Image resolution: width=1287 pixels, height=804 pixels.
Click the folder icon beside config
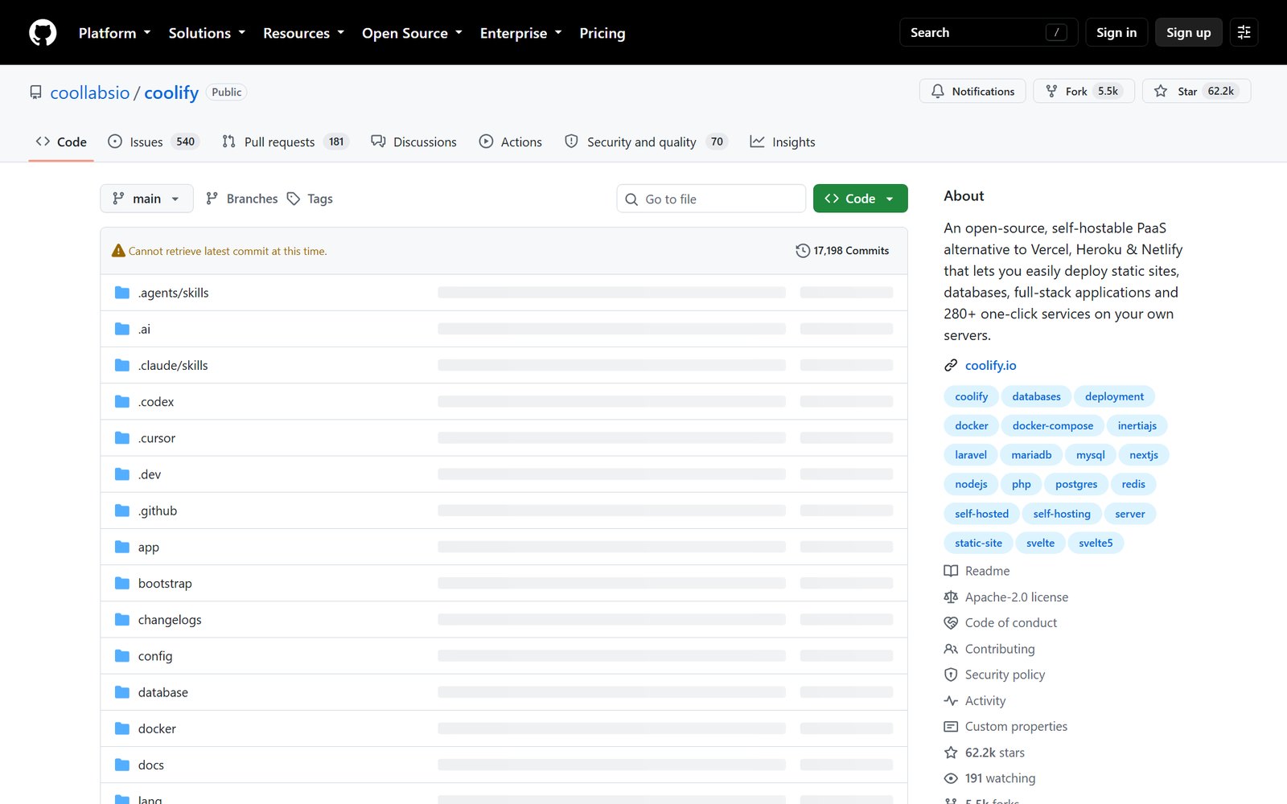coord(122,656)
